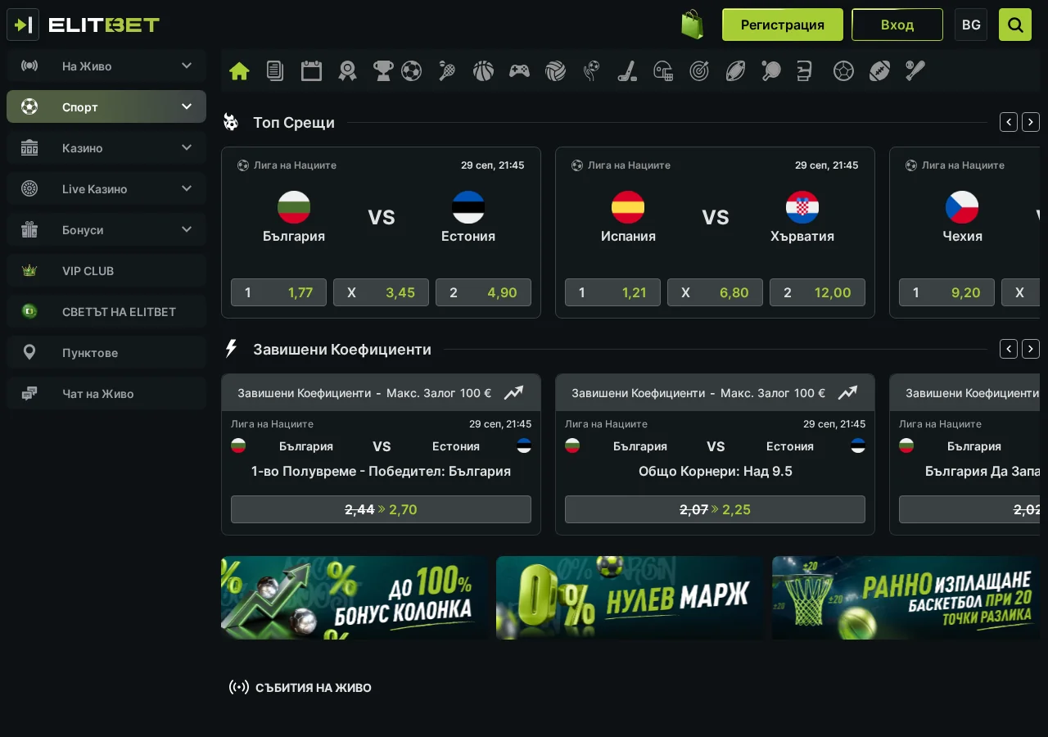Select the volleyball sport icon

(555, 71)
